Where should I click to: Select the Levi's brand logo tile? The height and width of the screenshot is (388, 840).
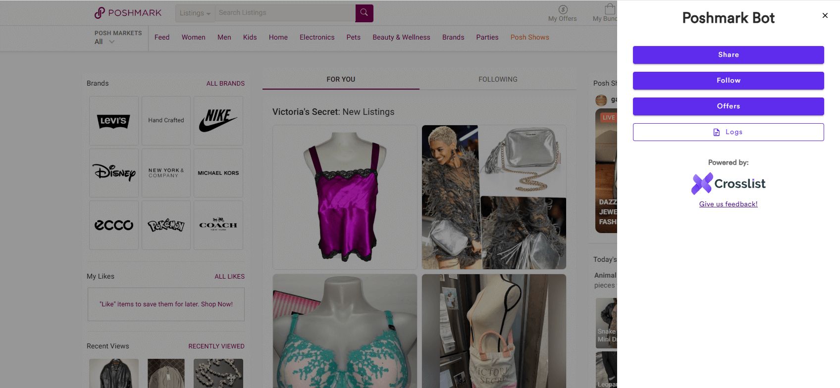[114, 121]
